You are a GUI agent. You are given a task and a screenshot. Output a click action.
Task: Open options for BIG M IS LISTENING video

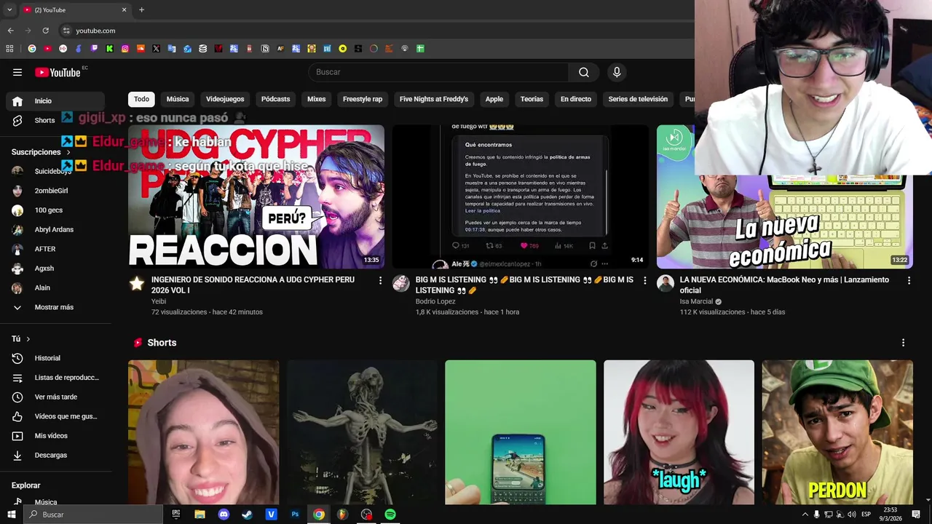point(644,280)
